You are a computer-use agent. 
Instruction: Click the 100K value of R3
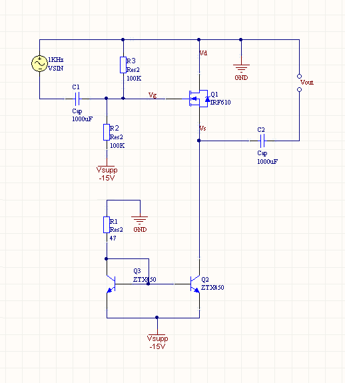pyautogui.click(x=134, y=79)
